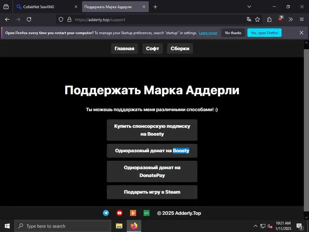Open the Софт section
309x232 pixels.
click(x=152, y=49)
